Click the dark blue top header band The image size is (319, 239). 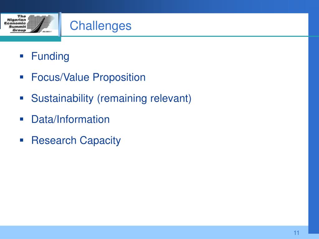click(159, 7)
